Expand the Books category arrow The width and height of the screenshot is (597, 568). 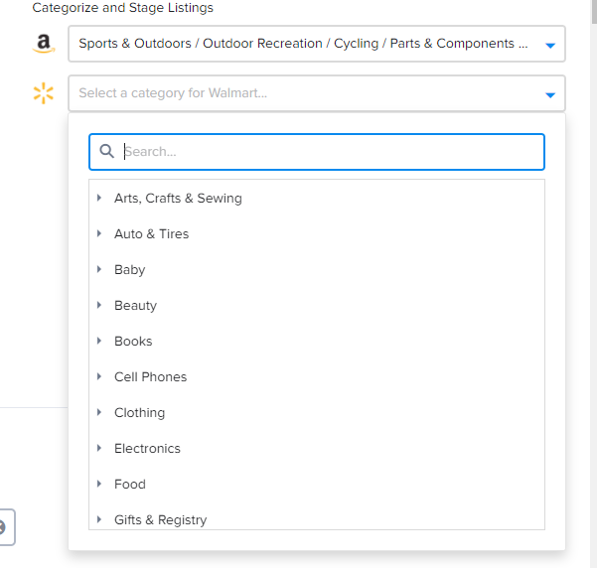99,341
